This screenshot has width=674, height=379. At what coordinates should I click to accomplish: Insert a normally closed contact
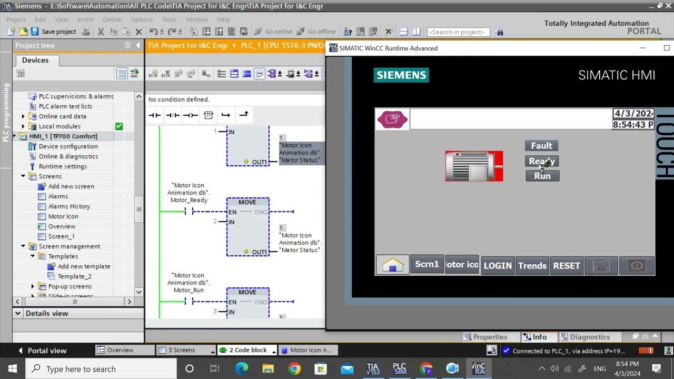coord(173,115)
